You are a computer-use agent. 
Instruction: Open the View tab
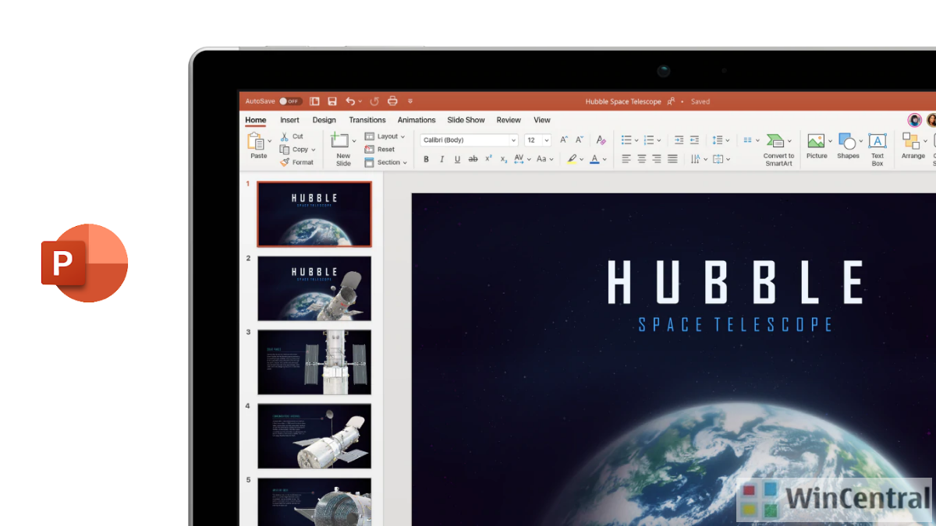[x=542, y=120]
